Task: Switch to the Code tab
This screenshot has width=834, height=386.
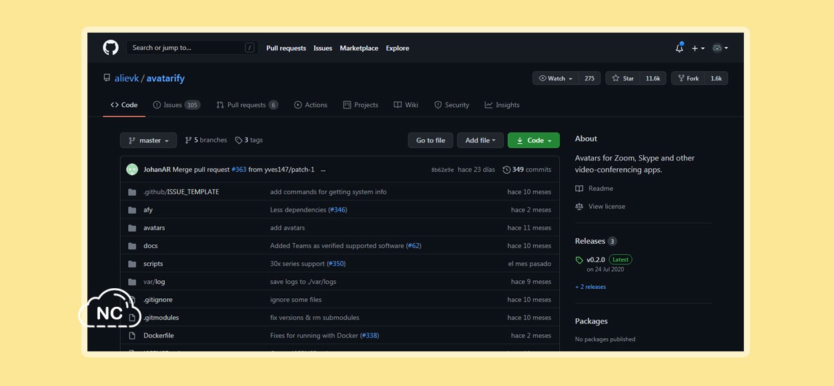Action: [124, 105]
